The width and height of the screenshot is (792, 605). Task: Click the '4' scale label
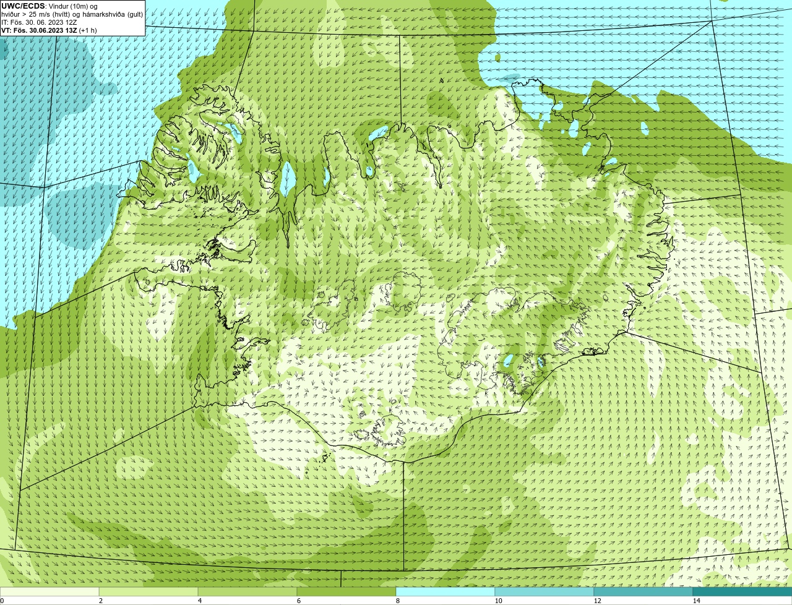[199, 601]
